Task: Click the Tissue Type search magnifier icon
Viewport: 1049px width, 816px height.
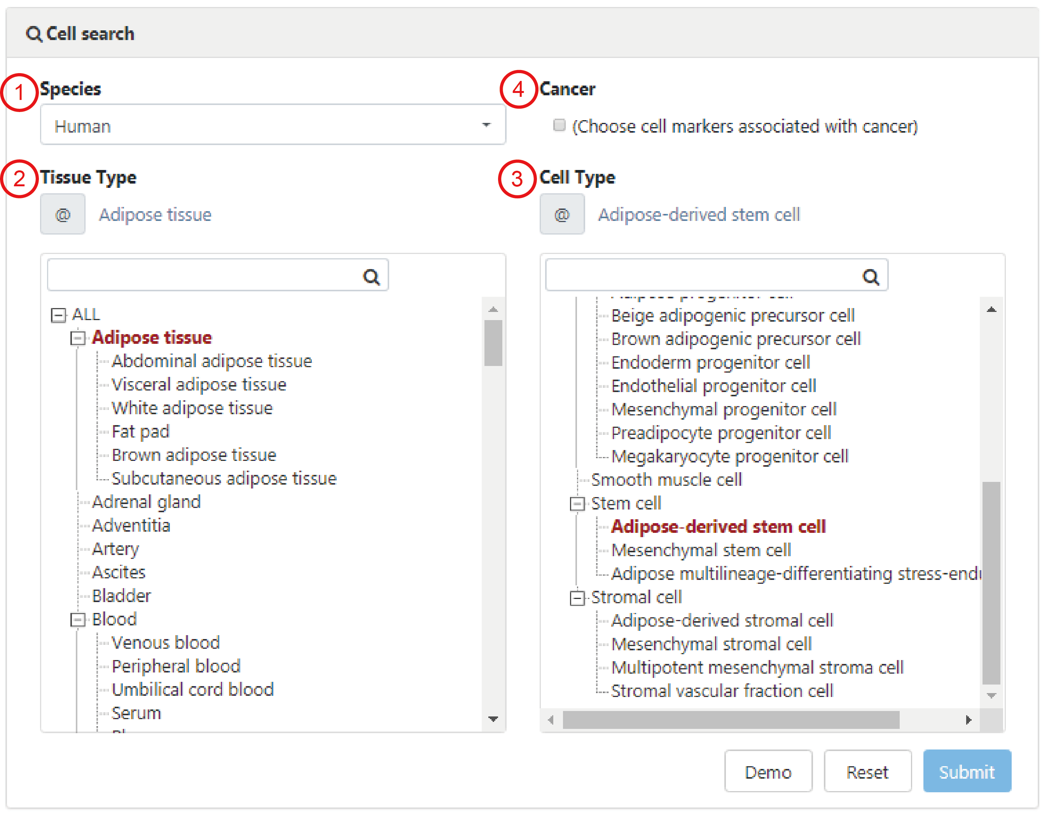Action: (371, 277)
